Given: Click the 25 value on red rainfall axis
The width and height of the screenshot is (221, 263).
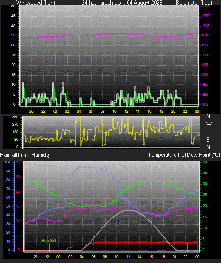Looking at the screenshot, I should pyautogui.click(x=18, y=177).
